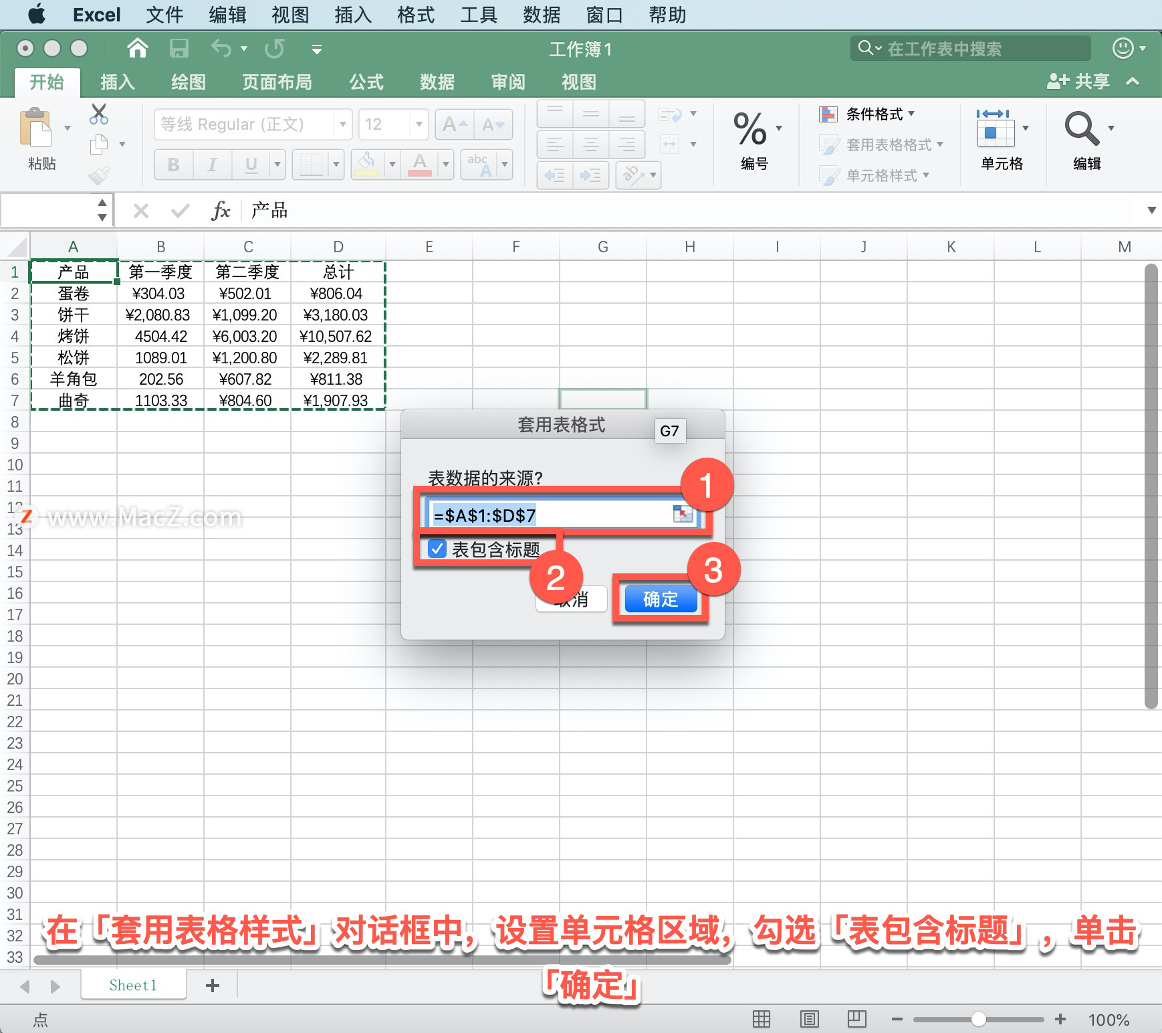Click range selector icon in dialog field
The image size is (1162, 1033).
click(x=683, y=514)
